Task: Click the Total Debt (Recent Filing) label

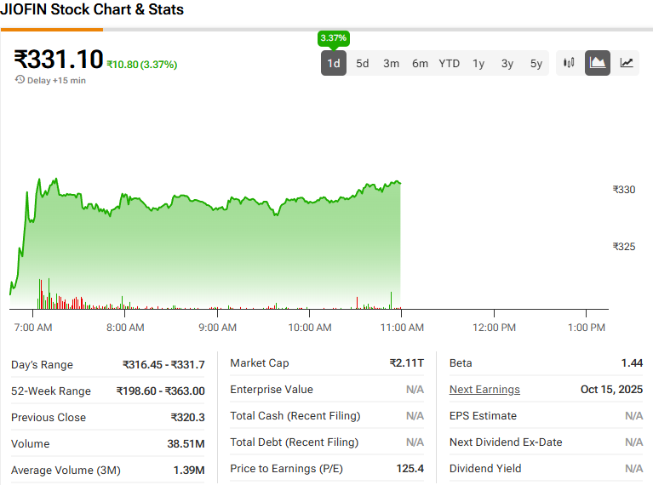Action: pos(295,442)
